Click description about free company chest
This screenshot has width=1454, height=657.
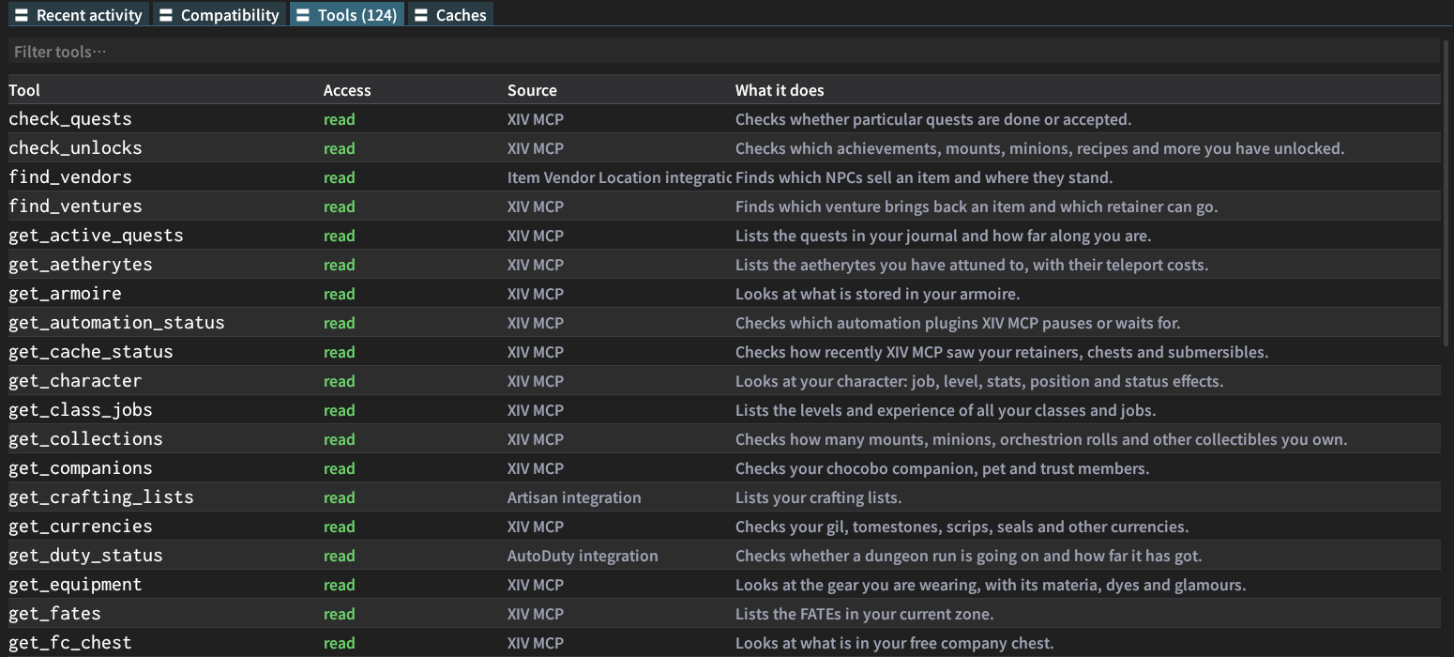point(895,643)
